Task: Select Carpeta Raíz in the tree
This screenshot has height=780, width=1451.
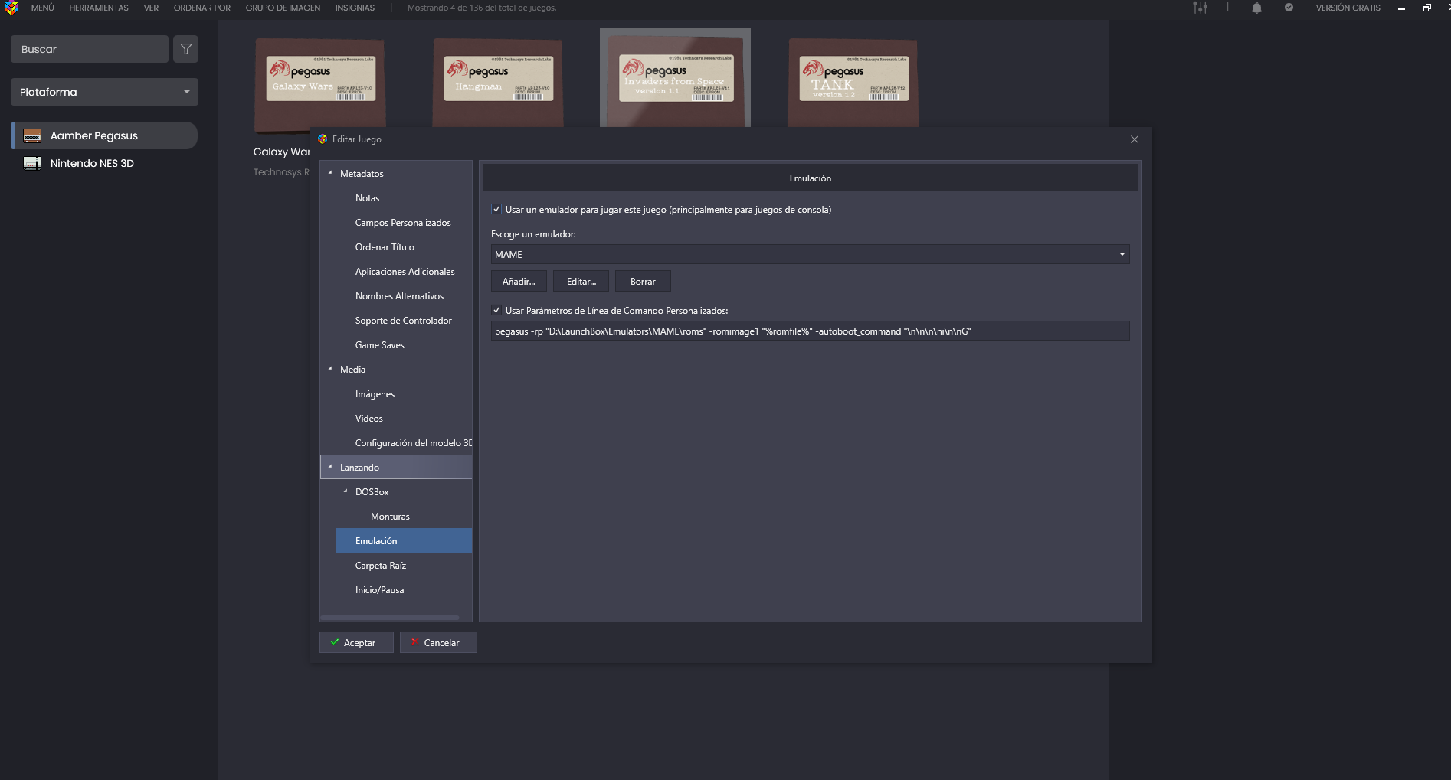Action: point(380,565)
